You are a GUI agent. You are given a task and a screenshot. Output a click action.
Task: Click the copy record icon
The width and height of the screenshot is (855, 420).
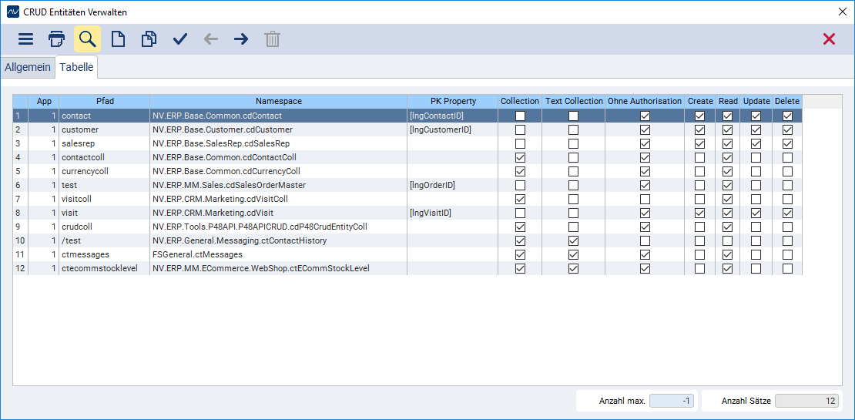click(x=149, y=39)
